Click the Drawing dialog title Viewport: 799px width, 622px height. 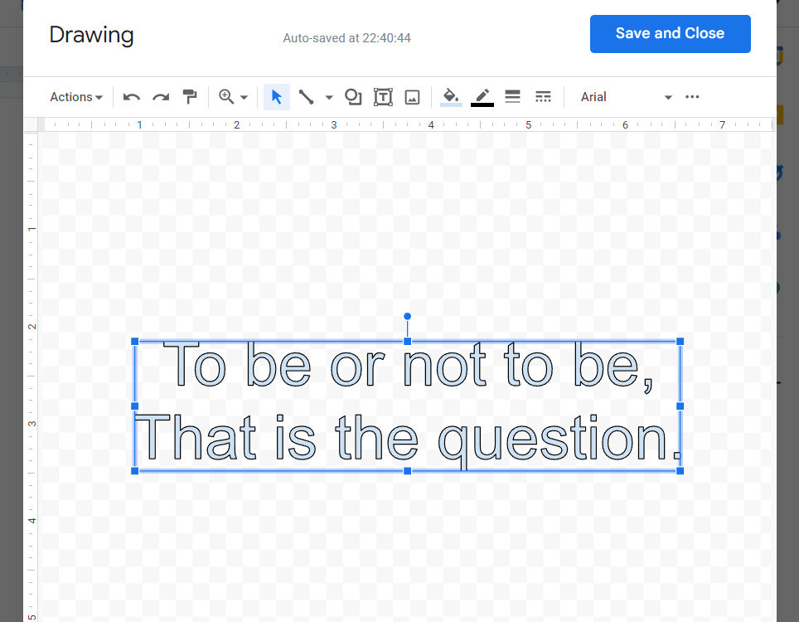pos(91,35)
